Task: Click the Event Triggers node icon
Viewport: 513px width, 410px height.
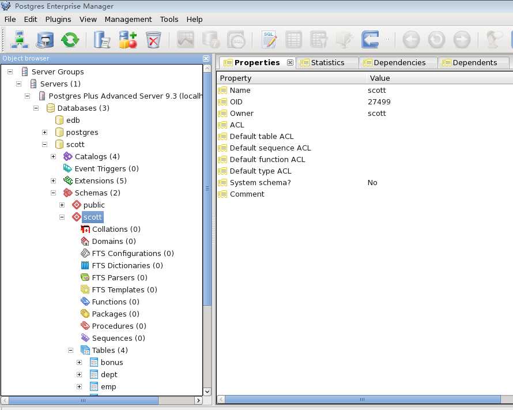Action: (x=67, y=168)
